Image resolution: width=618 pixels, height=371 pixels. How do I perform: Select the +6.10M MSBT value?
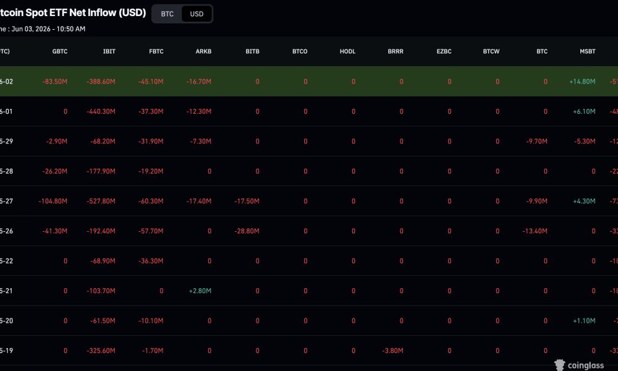pos(584,111)
